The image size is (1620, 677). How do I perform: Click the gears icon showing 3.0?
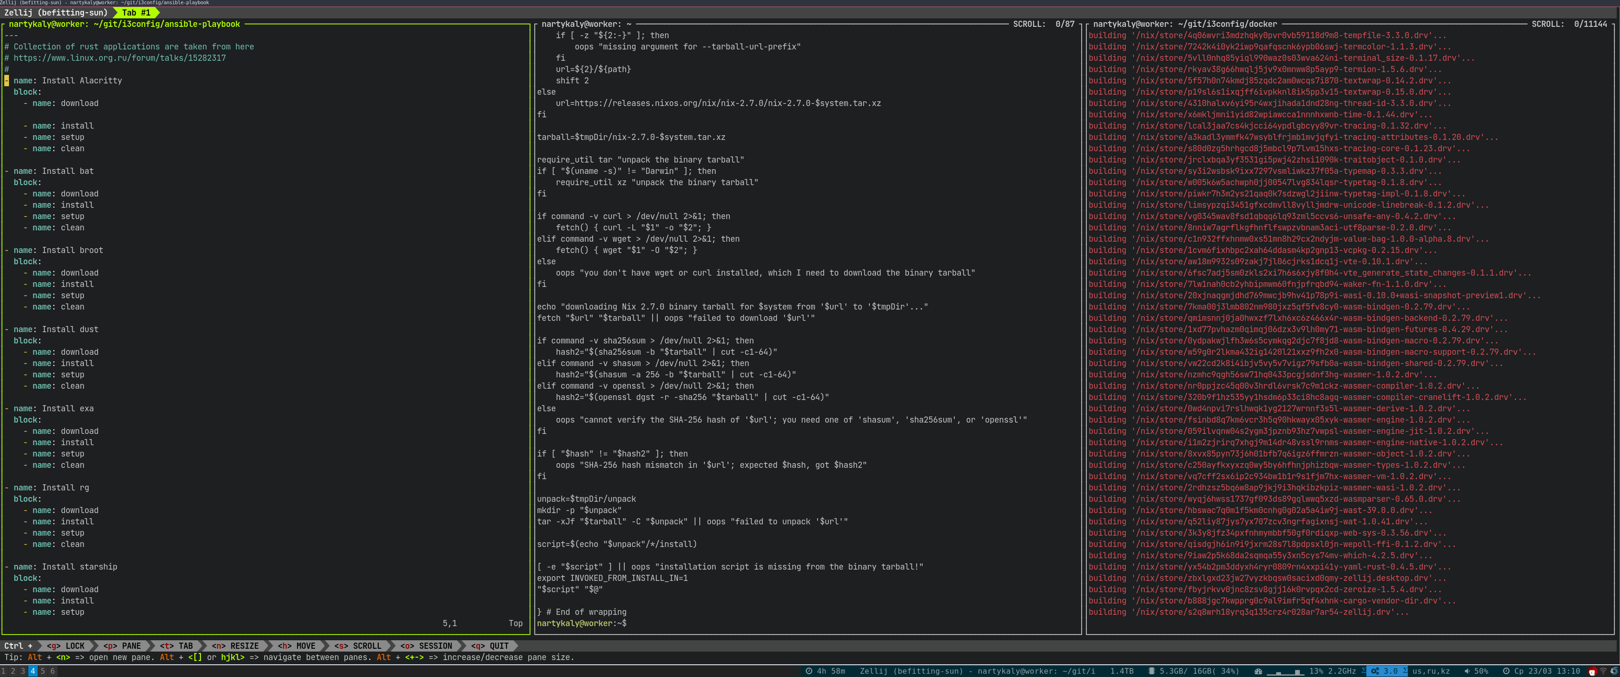1375,671
